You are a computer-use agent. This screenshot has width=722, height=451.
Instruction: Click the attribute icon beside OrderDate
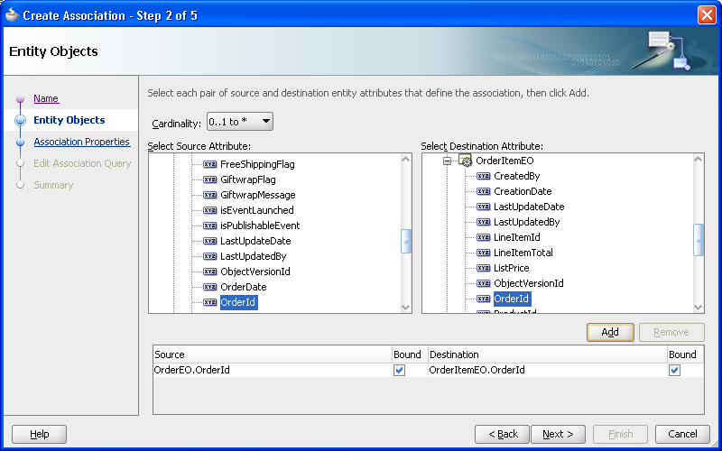point(210,287)
